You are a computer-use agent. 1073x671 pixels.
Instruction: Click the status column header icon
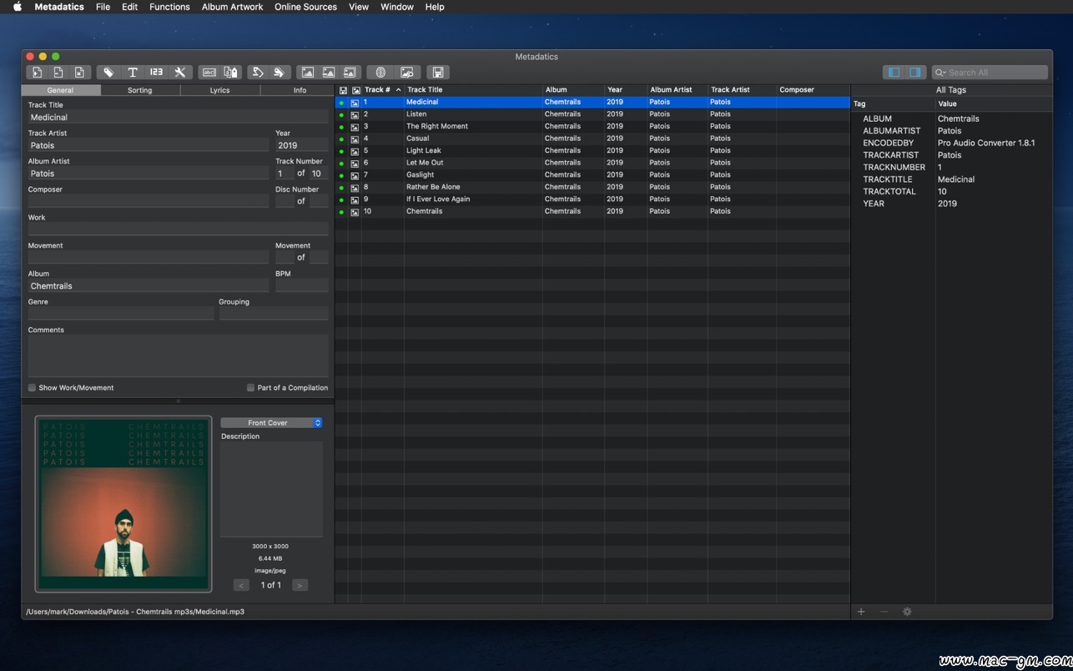tap(343, 90)
